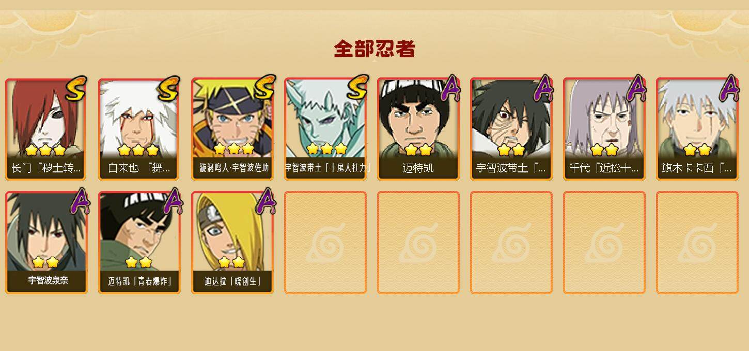Open the masked 宇智波带土 A-rank card
The width and height of the screenshot is (749, 351).
pyautogui.click(x=511, y=129)
